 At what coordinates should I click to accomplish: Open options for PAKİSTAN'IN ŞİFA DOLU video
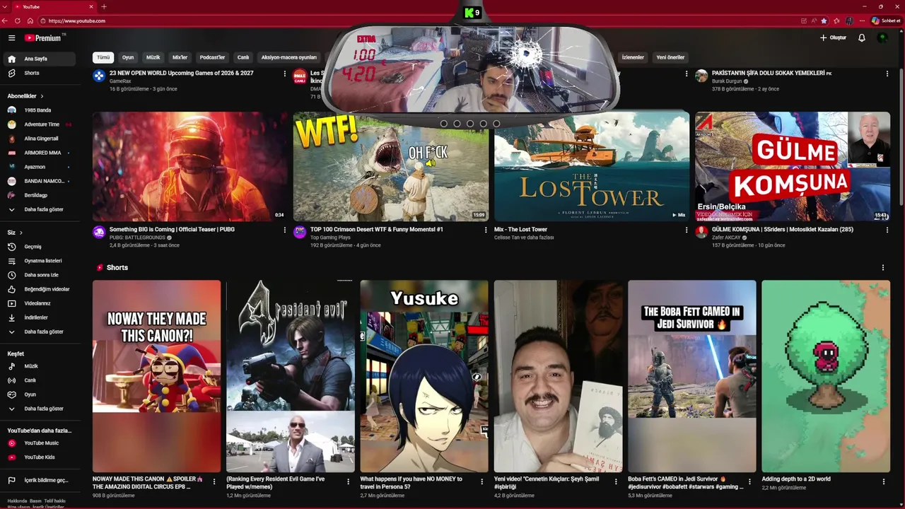tap(887, 74)
